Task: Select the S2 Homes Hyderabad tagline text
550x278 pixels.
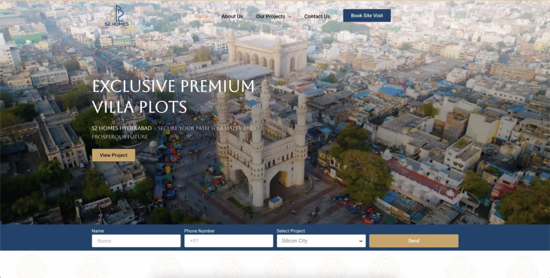Action: pyautogui.click(x=173, y=133)
